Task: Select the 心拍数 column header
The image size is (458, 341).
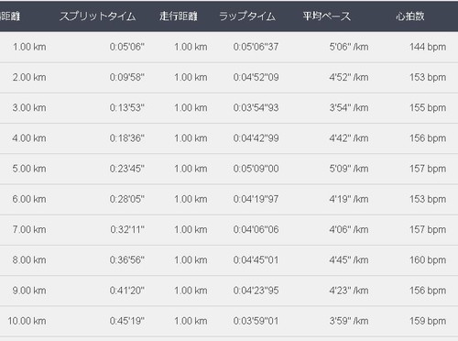Action: [x=410, y=16]
